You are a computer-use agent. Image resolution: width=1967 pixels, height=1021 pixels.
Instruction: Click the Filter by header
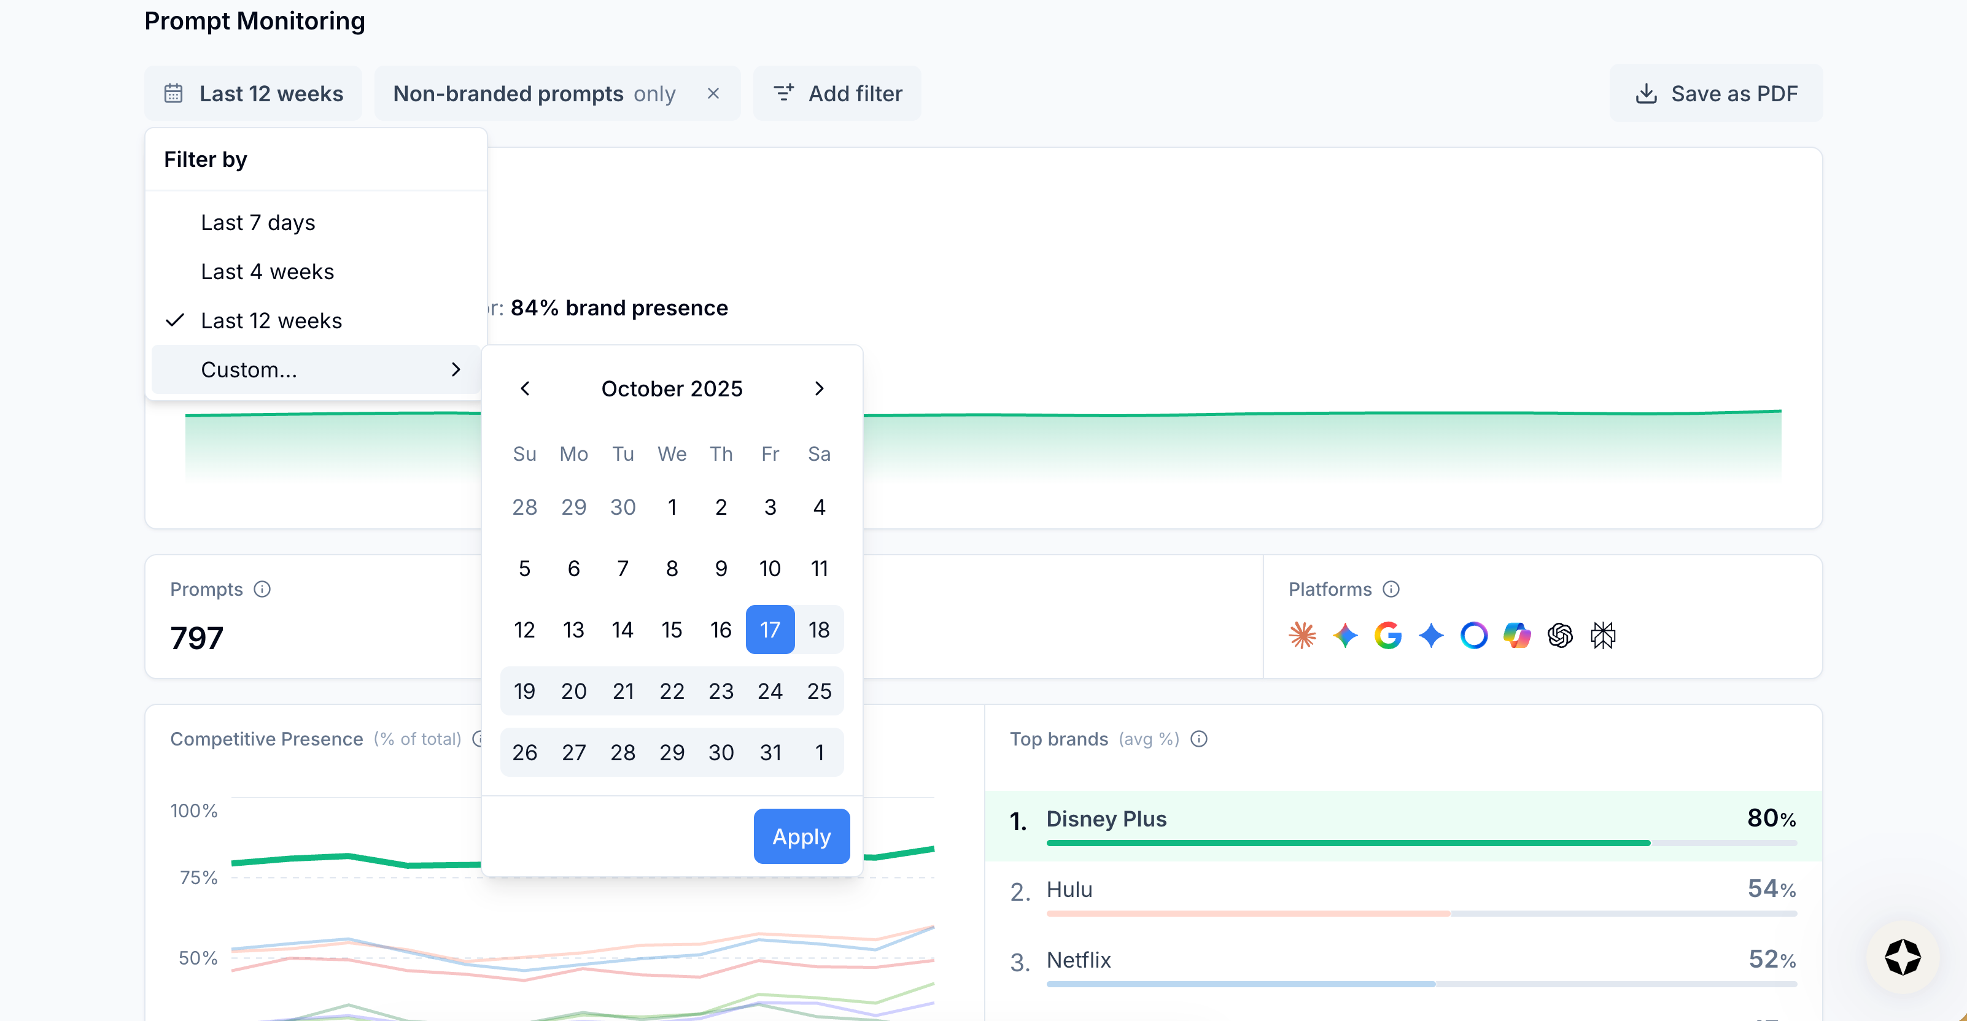[x=206, y=159]
